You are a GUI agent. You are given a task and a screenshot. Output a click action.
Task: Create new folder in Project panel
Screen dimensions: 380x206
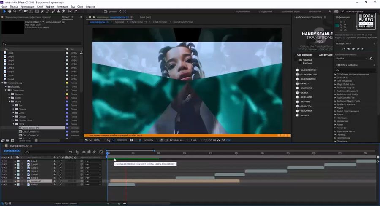pyautogui.click(x=8, y=140)
